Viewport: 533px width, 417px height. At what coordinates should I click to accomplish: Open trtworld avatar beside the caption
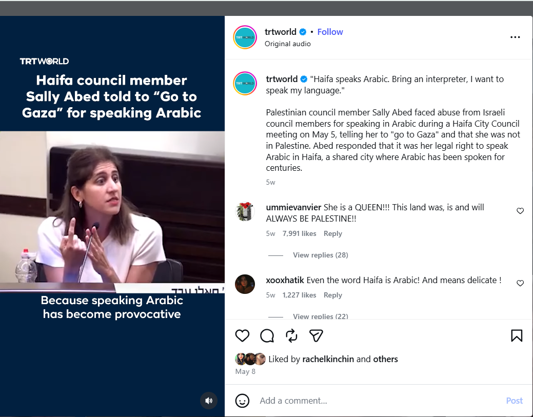point(245,83)
